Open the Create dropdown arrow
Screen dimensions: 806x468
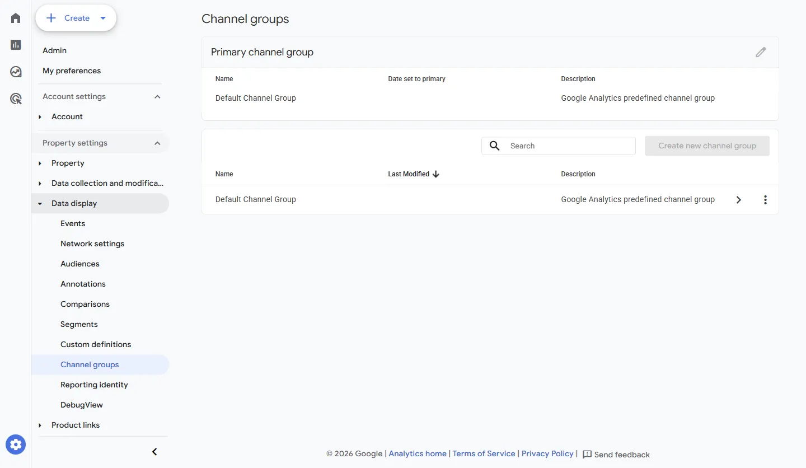coord(103,18)
